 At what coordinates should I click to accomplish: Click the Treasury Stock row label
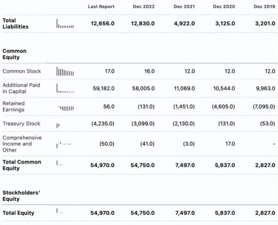pos(21,124)
